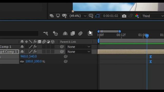Take snapshot with the camera icon
Viewport: 164px width, 92px height.
pos(124,16)
